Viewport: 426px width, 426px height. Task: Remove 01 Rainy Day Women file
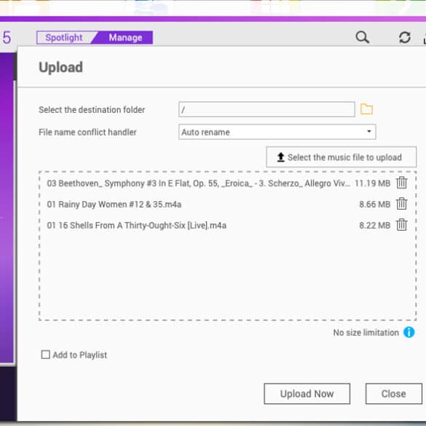pos(401,204)
